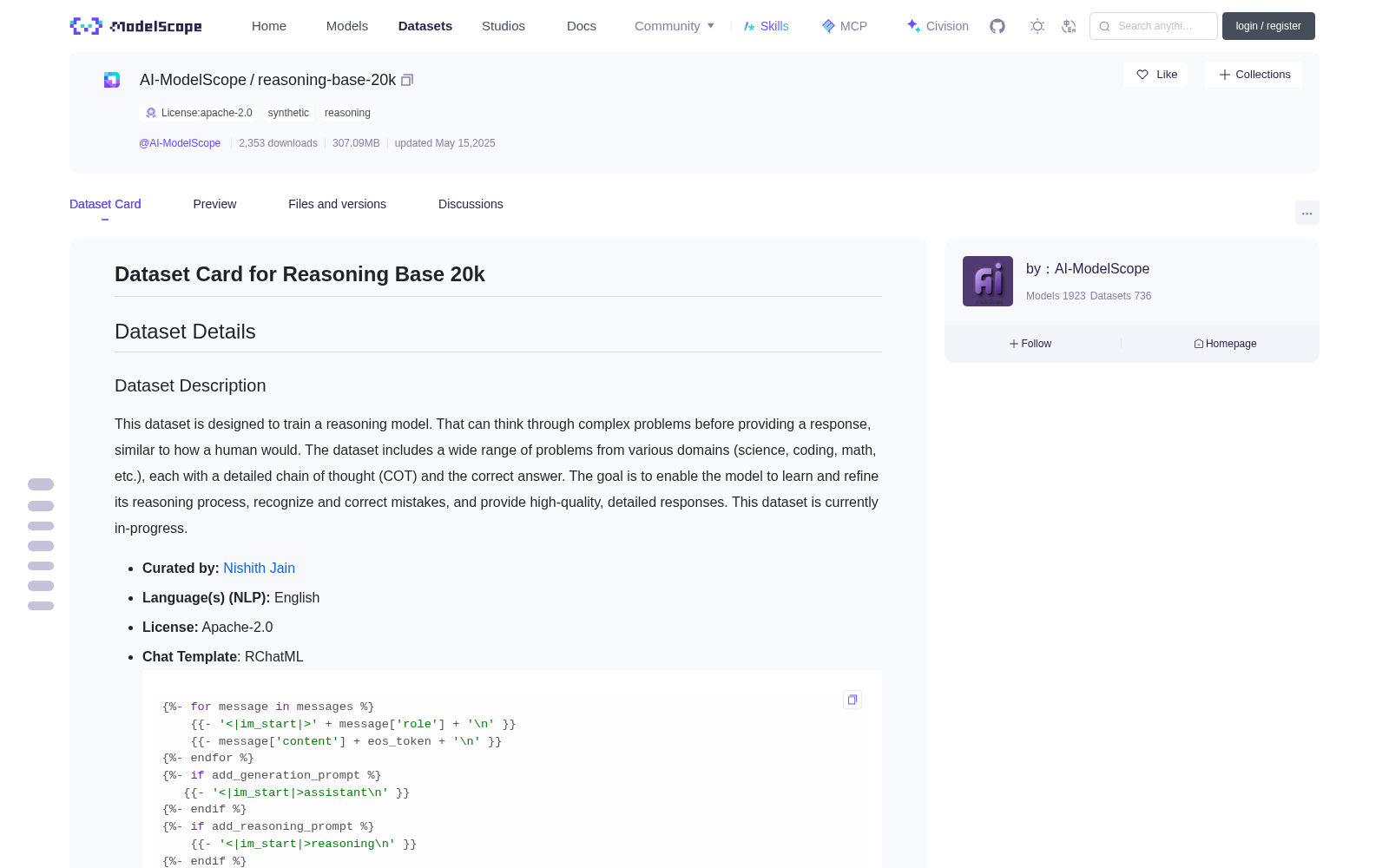This screenshot has height=868, width=1389.
Task: Copy dataset name with the copy icon
Action: click(x=407, y=80)
